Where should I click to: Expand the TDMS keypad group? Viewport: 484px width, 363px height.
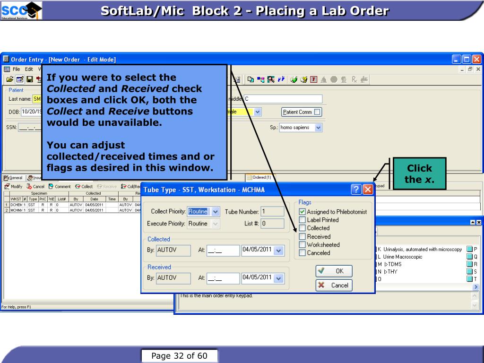click(386, 264)
